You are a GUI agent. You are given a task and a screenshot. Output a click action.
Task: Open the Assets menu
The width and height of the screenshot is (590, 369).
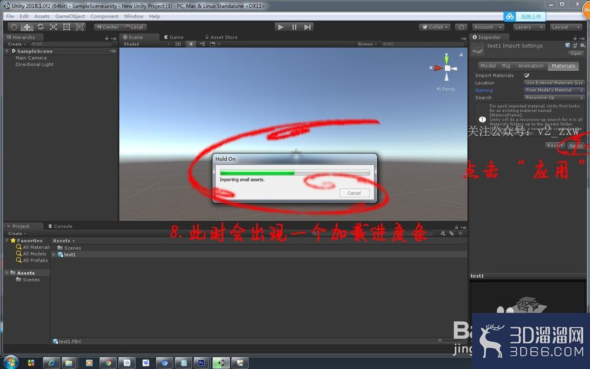coord(42,16)
